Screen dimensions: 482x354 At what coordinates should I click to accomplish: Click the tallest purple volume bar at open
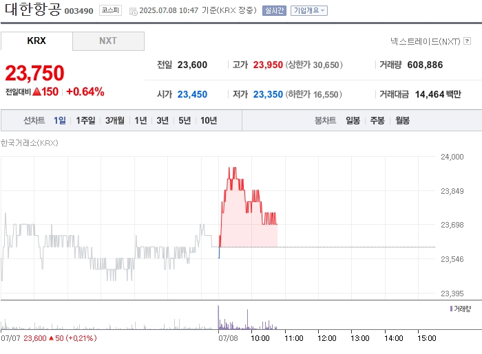point(218,317)
